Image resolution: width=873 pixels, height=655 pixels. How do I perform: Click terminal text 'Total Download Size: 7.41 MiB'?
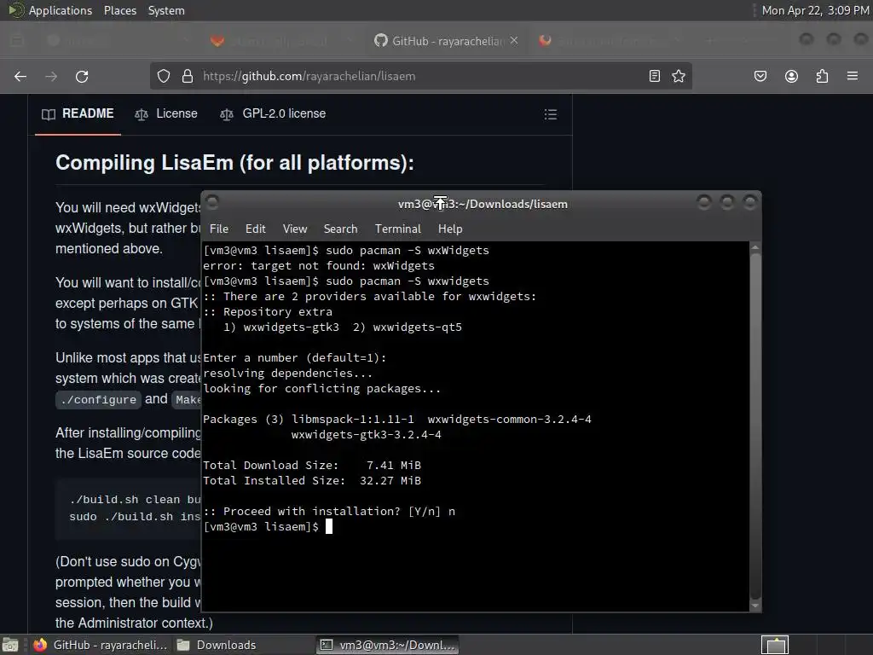(x=312, y=465)
